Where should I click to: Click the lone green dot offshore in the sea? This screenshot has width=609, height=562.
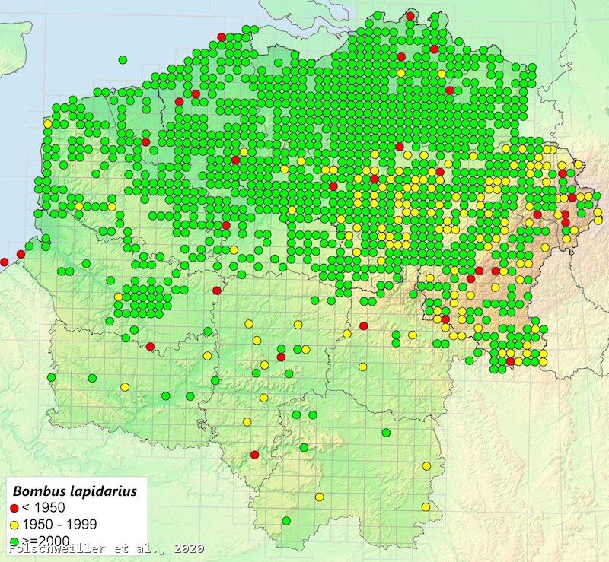coord(123,60)
